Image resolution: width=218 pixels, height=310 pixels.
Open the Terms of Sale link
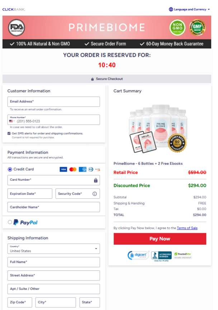(x=187, y=228)
